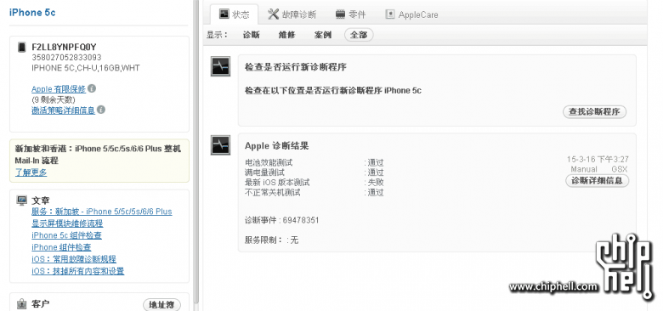
Task: Click the 查找诊断程序 button
Action: tap(594, 111)
